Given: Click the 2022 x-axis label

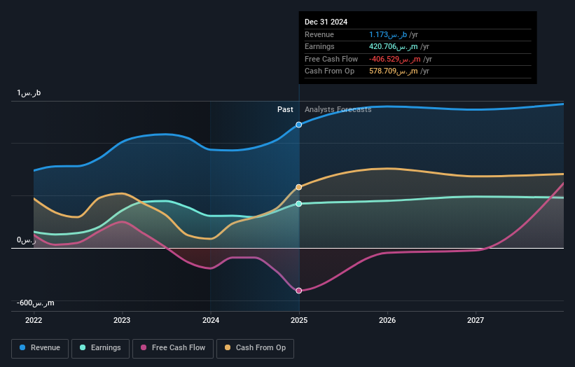Looking at the screenshot, I should (34, 320).
